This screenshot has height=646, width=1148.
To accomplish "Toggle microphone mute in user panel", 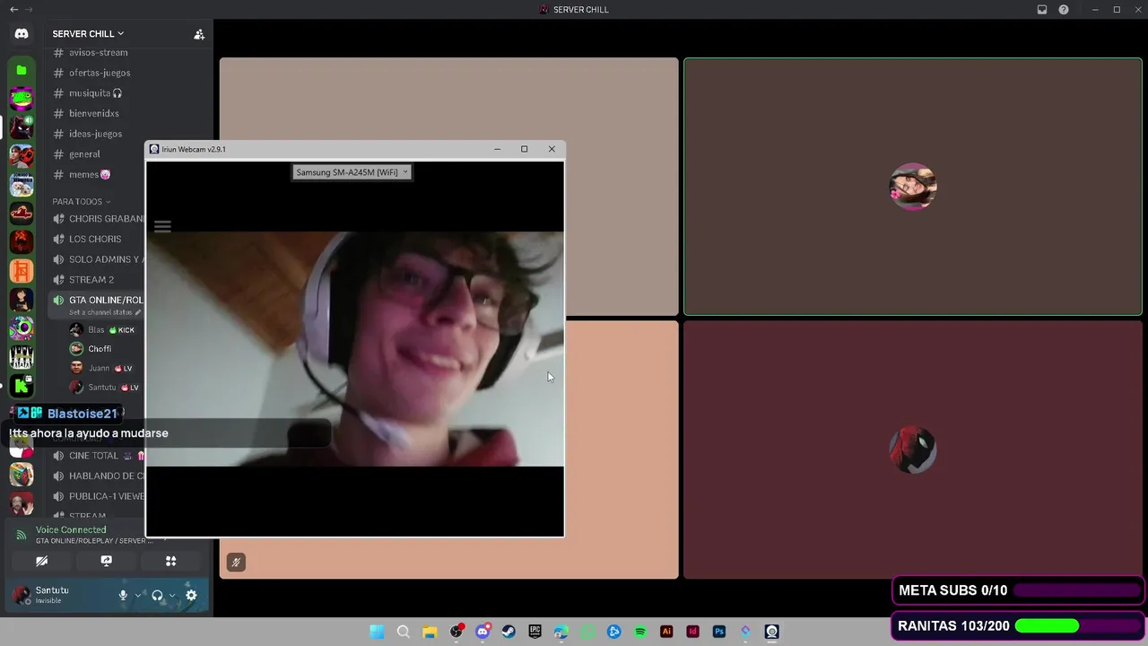I will tap(123, 595).
